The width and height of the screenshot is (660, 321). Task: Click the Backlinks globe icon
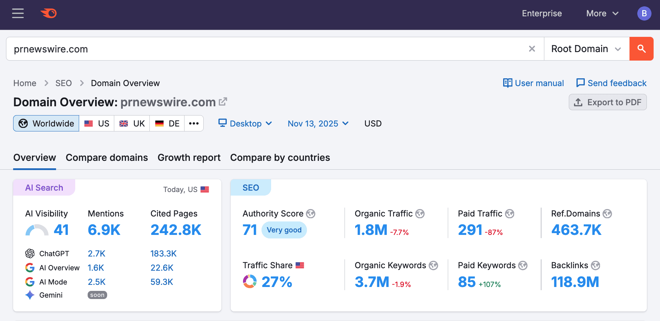595,265
